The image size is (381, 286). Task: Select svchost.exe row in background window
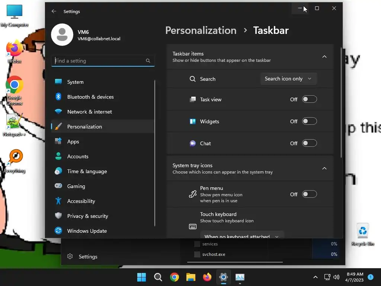pyautogui.click(x=265, y=254)
